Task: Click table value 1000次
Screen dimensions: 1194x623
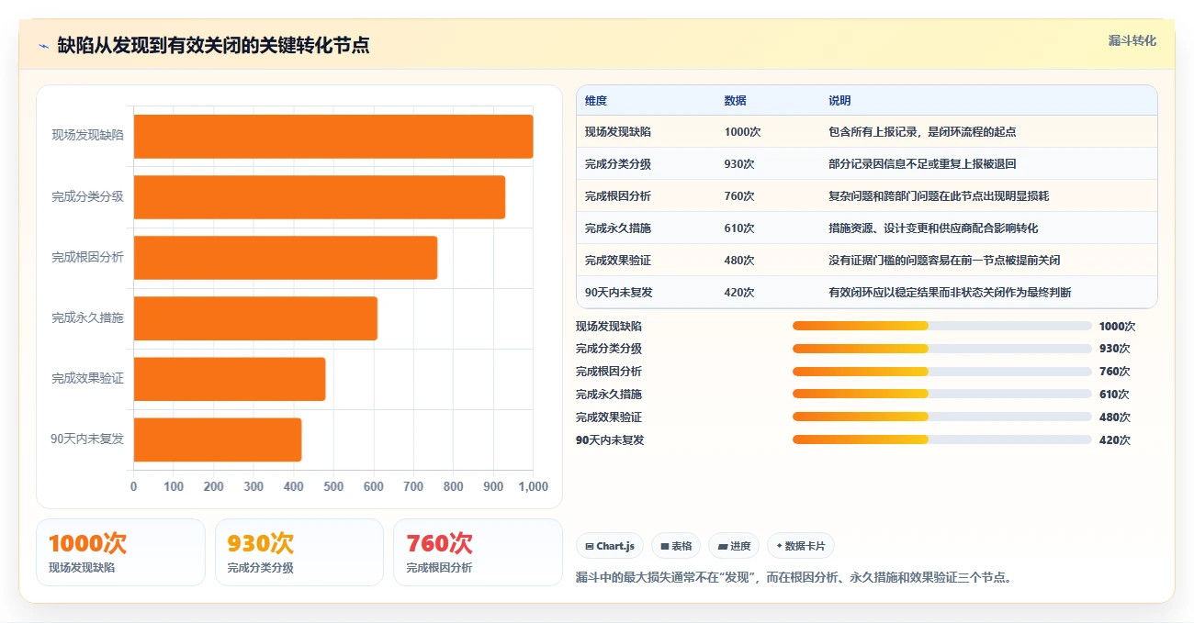Action: pyautogui.click(x=742, y=132)
